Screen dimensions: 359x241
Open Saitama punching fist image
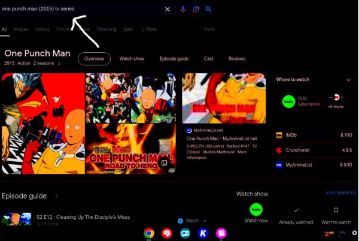153,98
